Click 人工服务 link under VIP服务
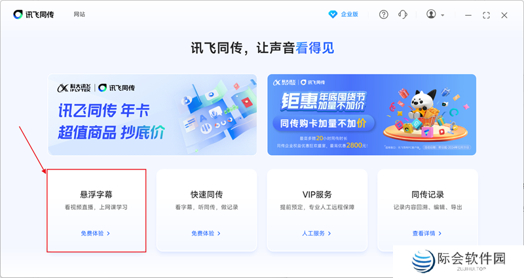This screenshot has width=524, height=278. click(314, 234)
